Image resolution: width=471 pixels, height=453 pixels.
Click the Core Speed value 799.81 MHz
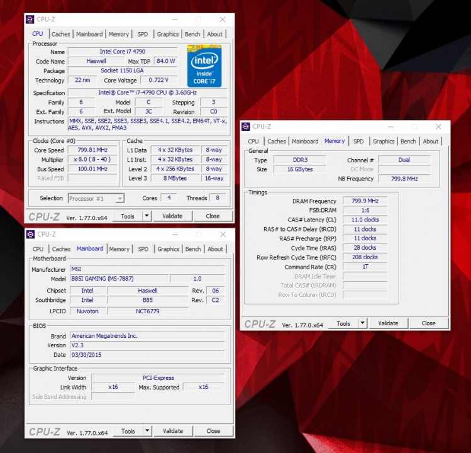[92, 150]
